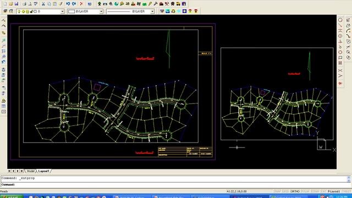The height and width of the screenshot is (198, 352).
Task: Click the Print icon in top toolbar
Action: 24,4
